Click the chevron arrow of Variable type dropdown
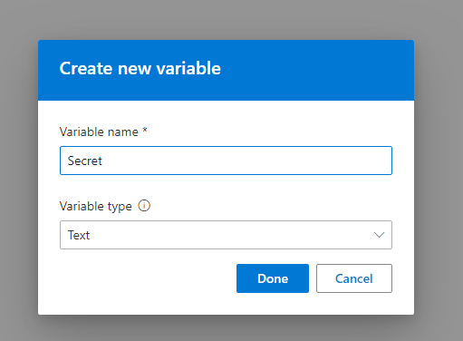This screenshot has width=463, height=341. click(379, 235)
